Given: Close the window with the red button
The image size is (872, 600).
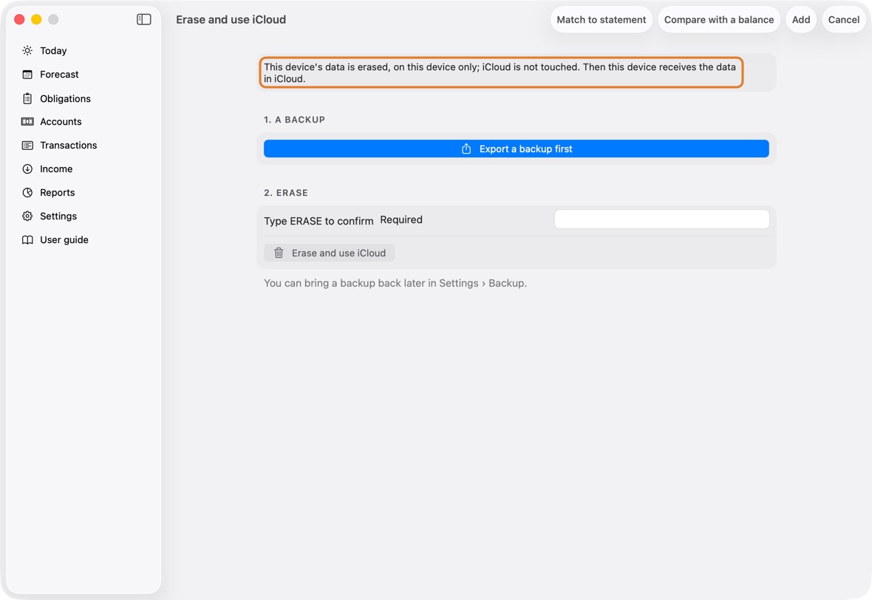Looking at the screenshot, I should (x=19, y=19).
